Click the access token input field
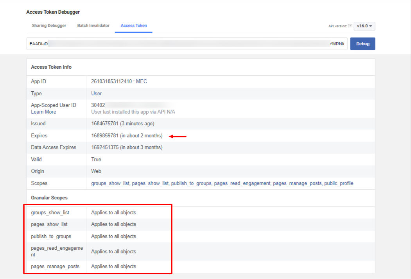 point(187,44)
